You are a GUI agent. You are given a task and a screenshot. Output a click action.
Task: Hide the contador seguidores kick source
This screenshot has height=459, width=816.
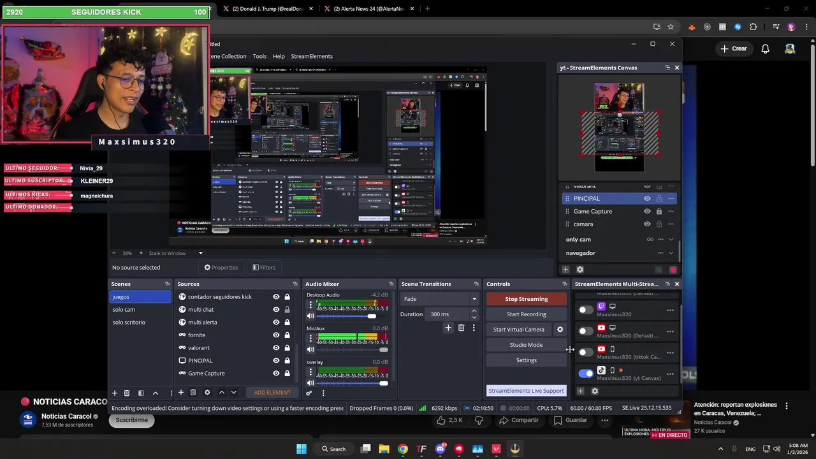pos(276,297)
